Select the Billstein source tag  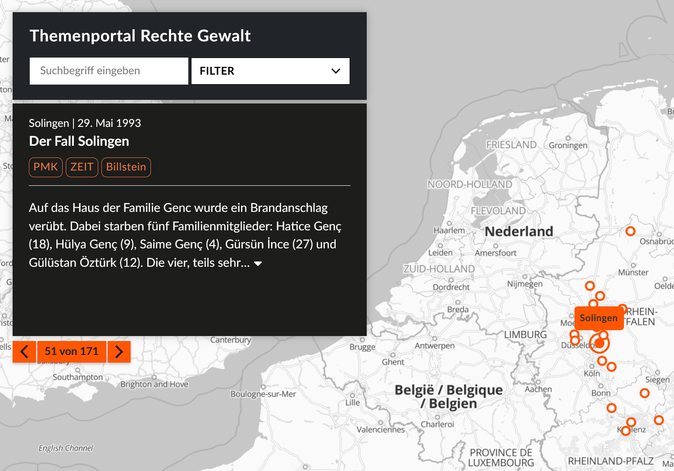click(x=126, y=167)
